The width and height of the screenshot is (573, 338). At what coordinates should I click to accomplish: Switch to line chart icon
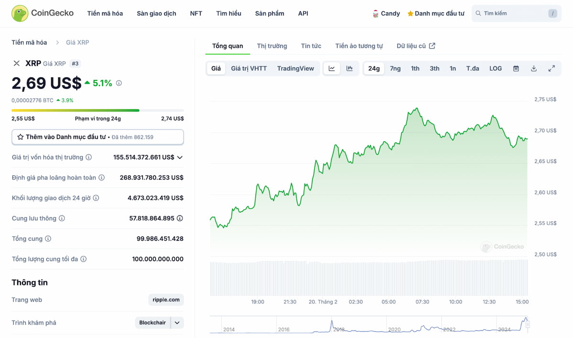click(332, 68)
